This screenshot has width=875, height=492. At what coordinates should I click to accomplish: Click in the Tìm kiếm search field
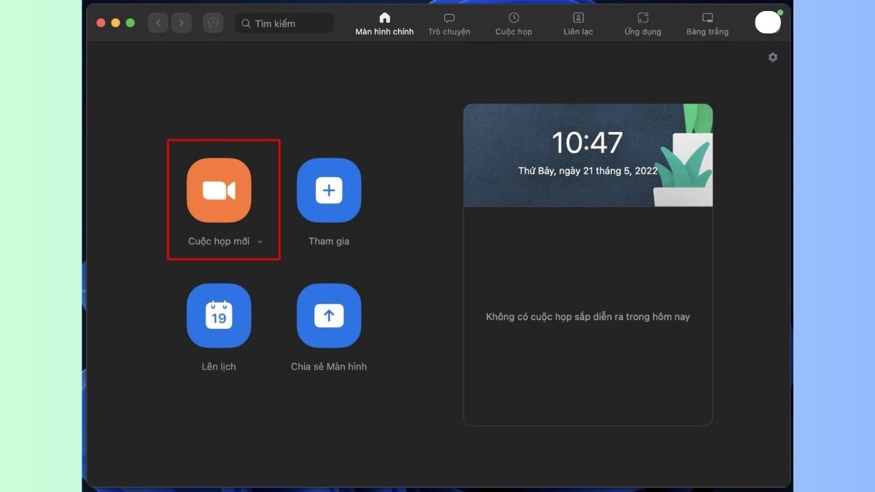(x=284, y=23)
